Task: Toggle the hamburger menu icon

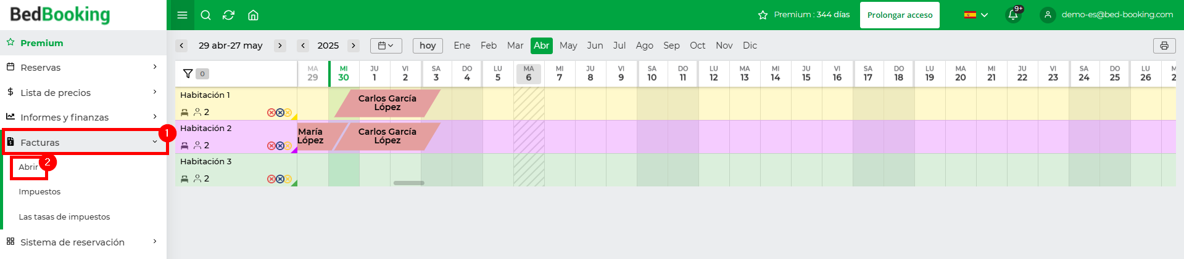Action: coord(182,15)
